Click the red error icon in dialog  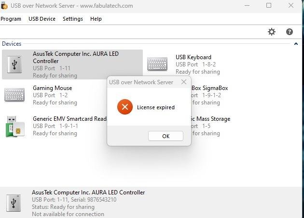[124, 107]
